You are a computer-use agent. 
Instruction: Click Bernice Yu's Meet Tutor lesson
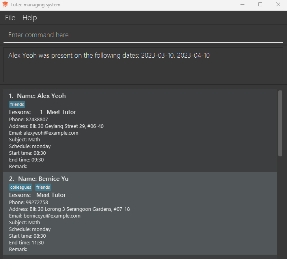51,195
